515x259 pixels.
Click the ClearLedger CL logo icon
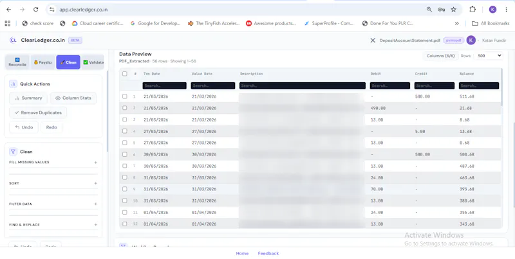[x=13, y=40]
